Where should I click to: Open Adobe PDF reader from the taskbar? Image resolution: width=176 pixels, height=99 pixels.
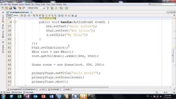coord(83,97)
